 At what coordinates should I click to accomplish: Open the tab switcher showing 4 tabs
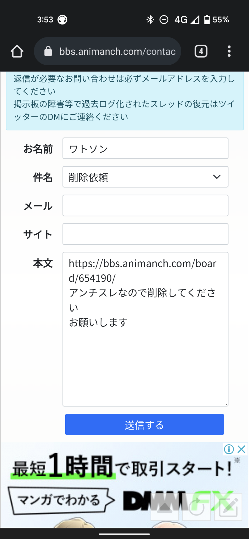(x=201, y=51)
